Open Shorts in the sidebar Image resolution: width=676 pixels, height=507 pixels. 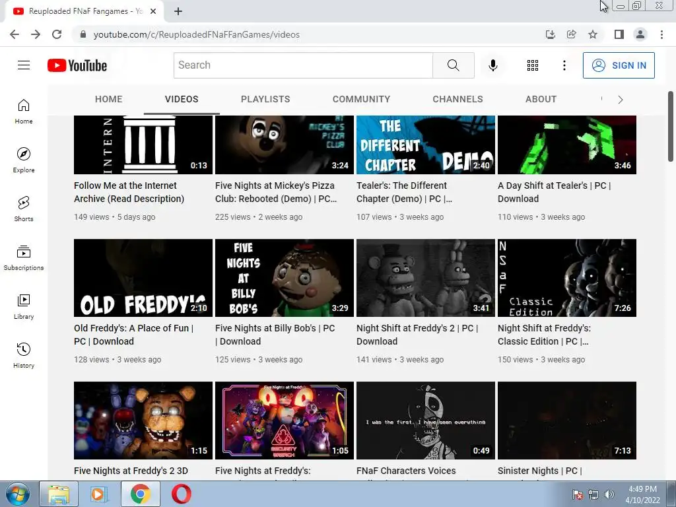(24, 209)
